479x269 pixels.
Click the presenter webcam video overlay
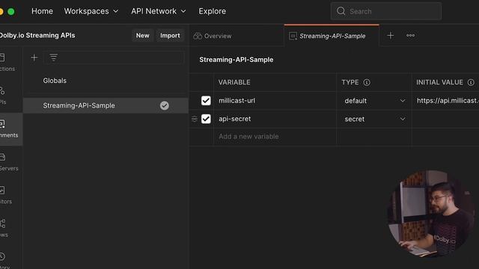pos(431,214)
